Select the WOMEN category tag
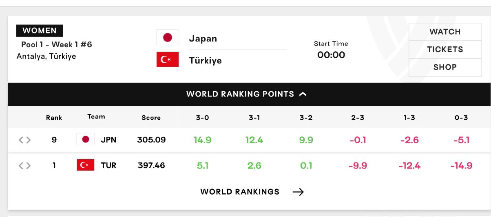 [x=40, y=31]
